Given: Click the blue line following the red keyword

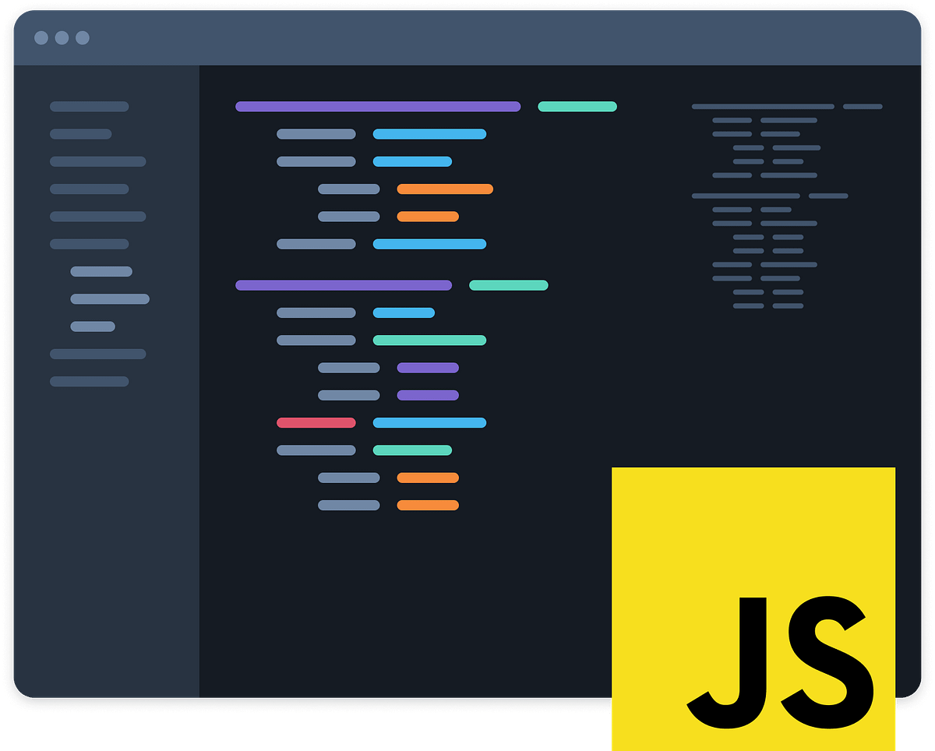Looking at the screenshot, I should coord(429,422).
